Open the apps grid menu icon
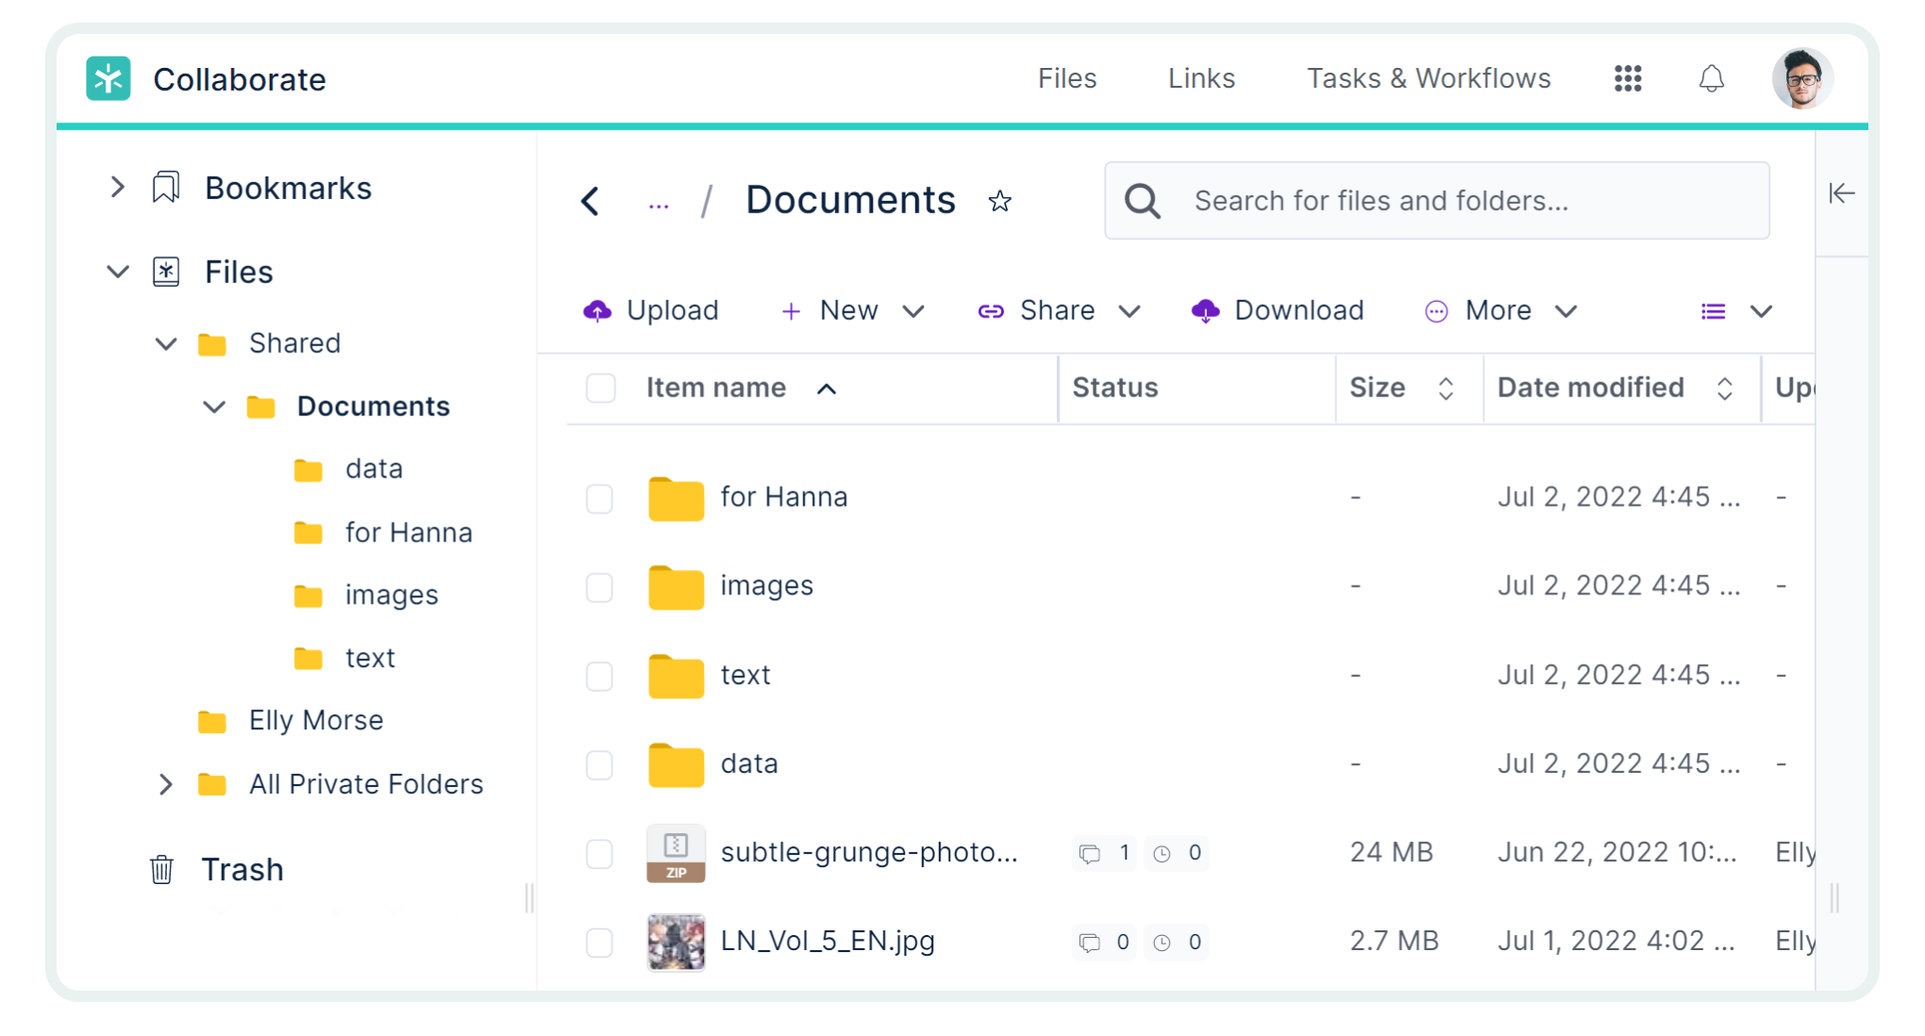 (1628, 78)
